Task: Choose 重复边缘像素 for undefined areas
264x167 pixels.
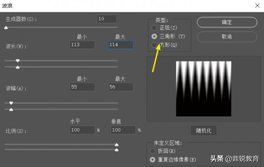Action: (173, 160)
